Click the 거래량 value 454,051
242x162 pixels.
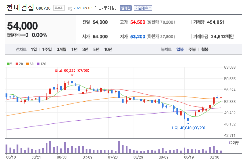(216, 22)
